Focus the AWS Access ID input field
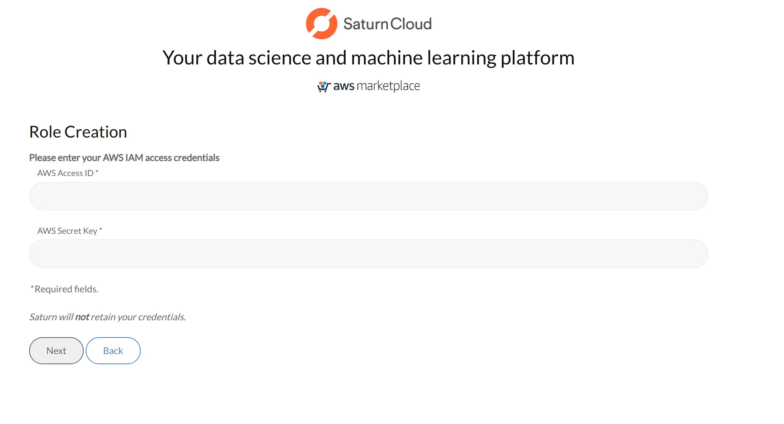The image size is (784, 424). (x=368, y=196)
